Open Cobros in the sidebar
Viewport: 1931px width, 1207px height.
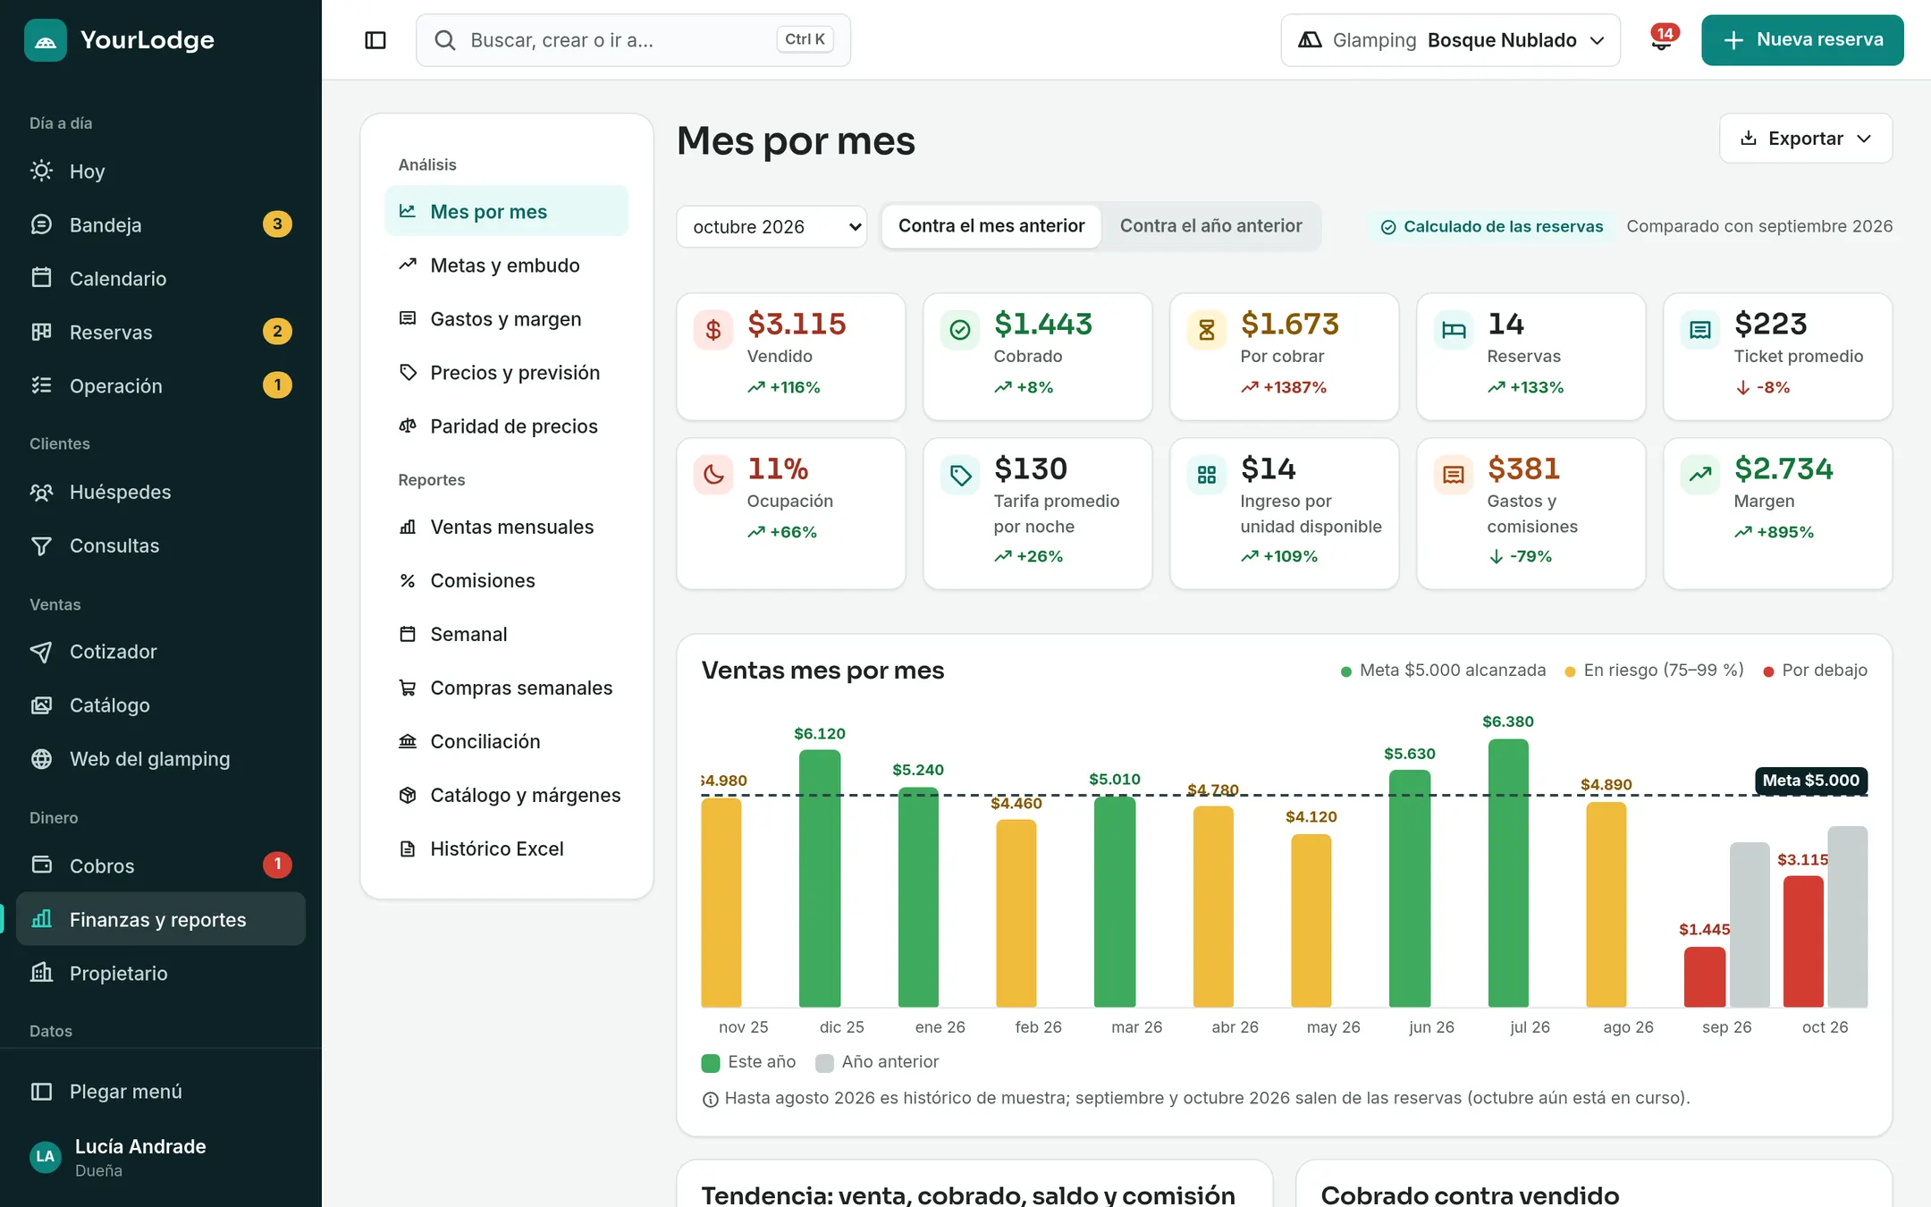coord(161,865)
